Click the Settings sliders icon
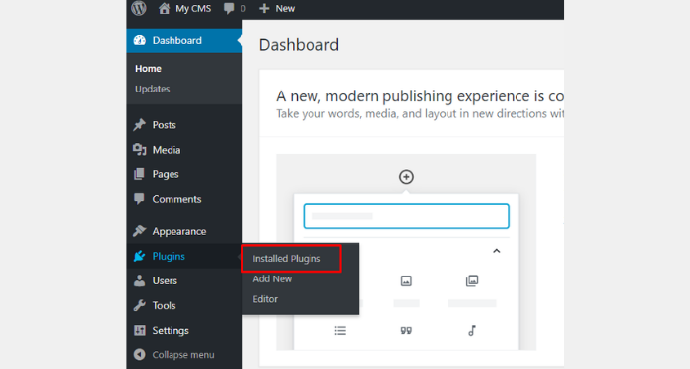Viewport: 690px width, 369px height. [140, 330]
